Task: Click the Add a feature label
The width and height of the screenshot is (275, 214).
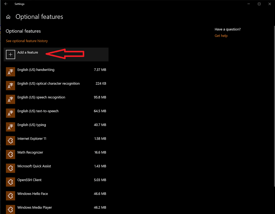Action: tap(28, 52)
